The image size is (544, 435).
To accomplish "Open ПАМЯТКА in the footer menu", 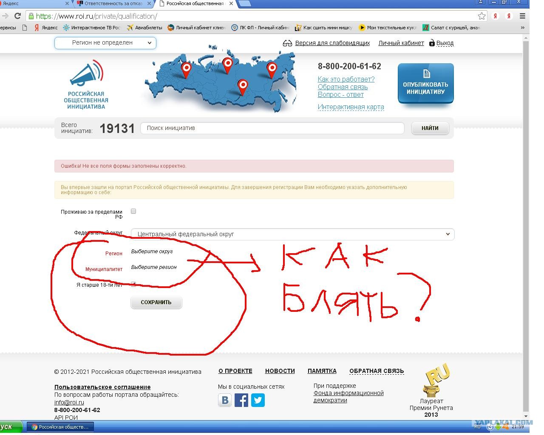I will [322, 371].
